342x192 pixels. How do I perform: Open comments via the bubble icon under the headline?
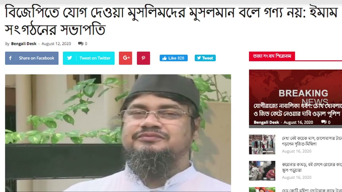[x=80, y=44]
